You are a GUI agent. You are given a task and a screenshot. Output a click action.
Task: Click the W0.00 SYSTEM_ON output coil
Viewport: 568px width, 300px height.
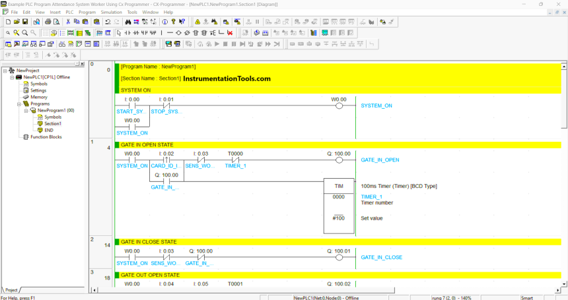pos(339,106)
